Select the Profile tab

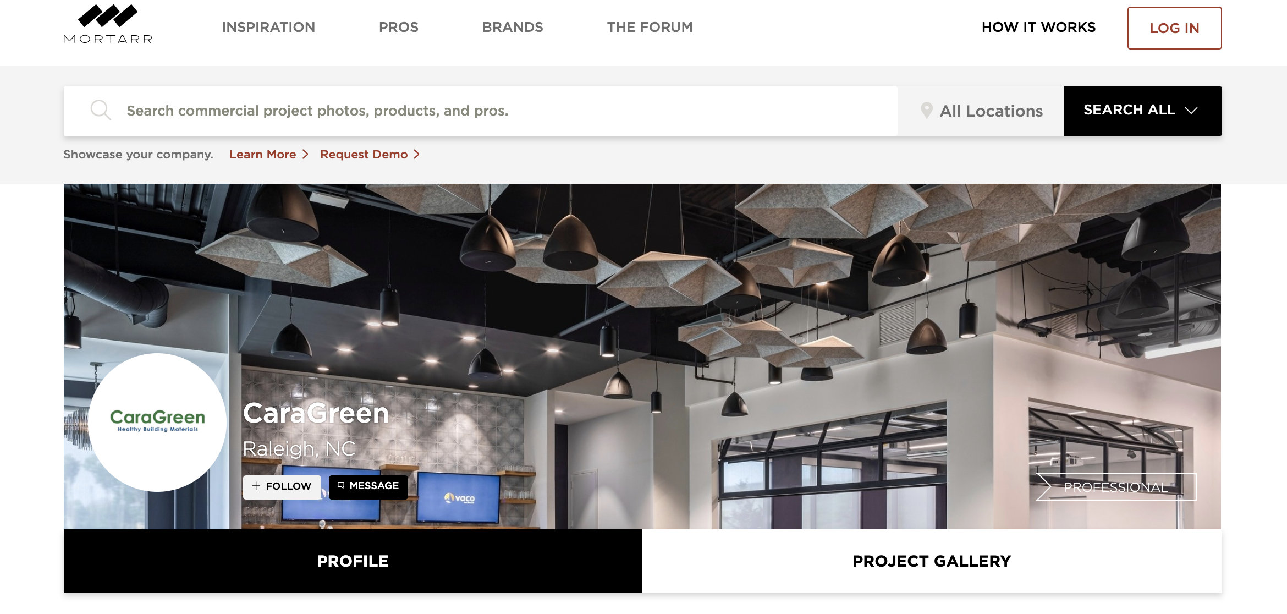pos(353,561)
